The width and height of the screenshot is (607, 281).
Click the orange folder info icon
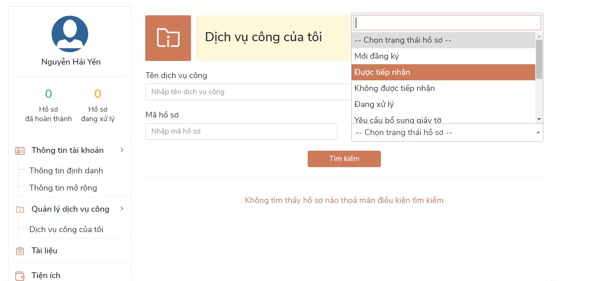coord(168,38)
